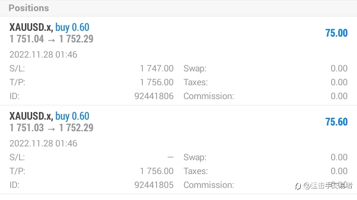This screenshot has height=200, width=357.
Task: Select second position T/P 1 756.00
Action: click(157, 171)
